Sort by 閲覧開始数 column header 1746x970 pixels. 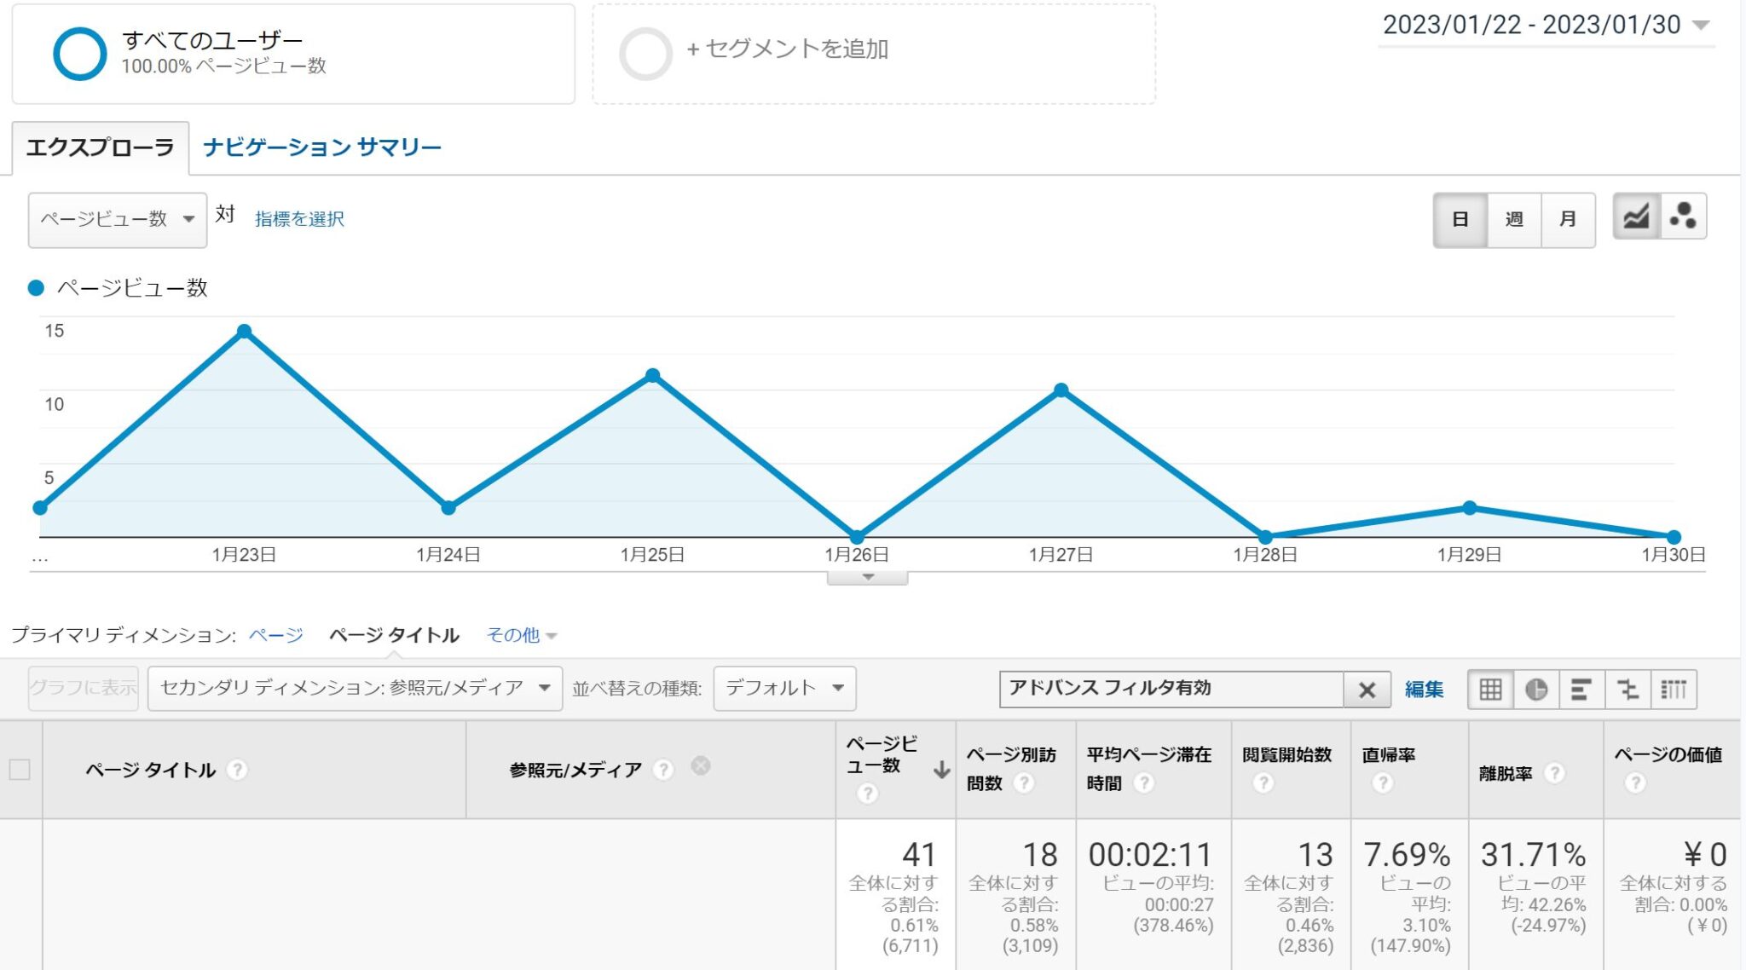1286,754
